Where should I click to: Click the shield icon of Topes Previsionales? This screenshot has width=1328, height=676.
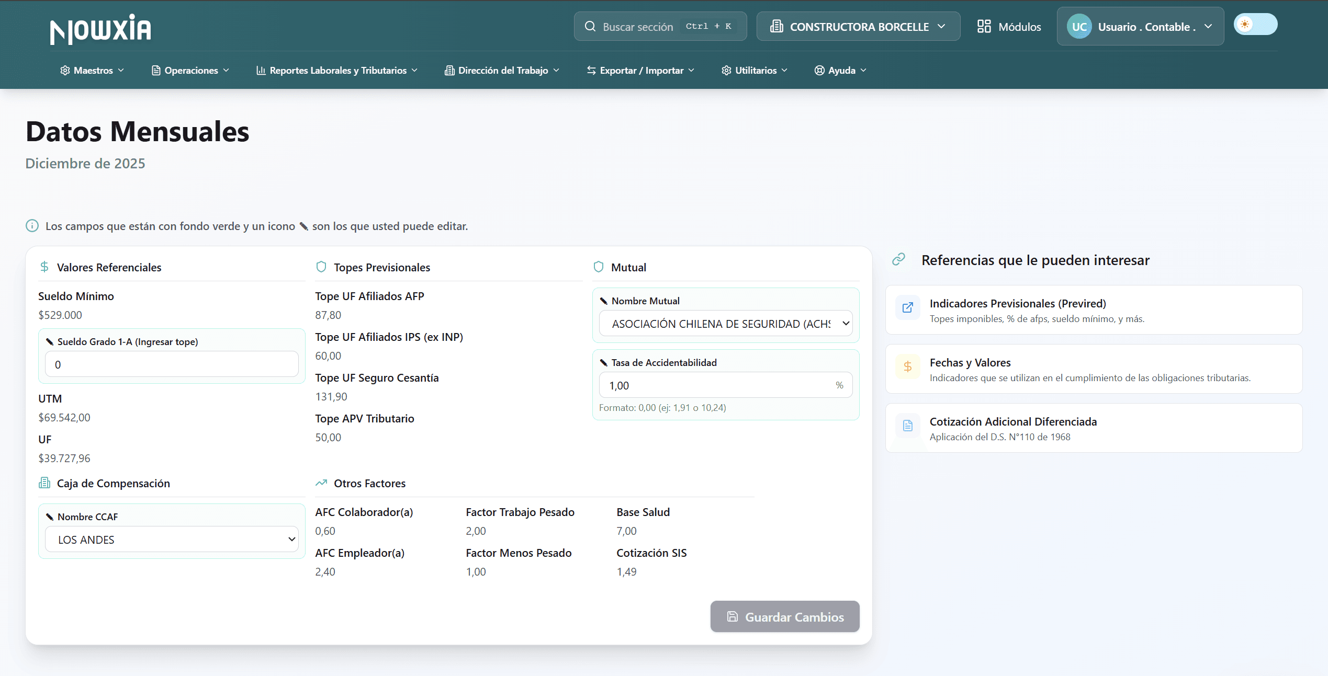pyautogui.click(x=321, y=267)
